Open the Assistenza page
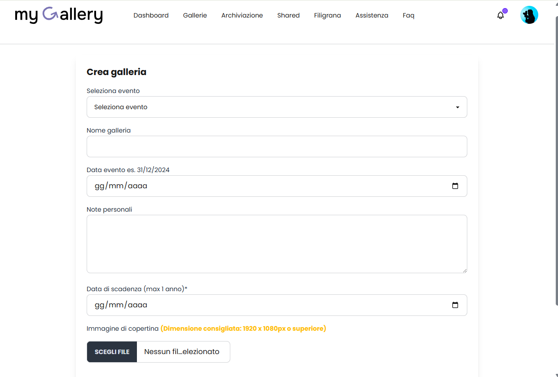The height and width of the screenshot is (377, 558). [x=372, y=15]
